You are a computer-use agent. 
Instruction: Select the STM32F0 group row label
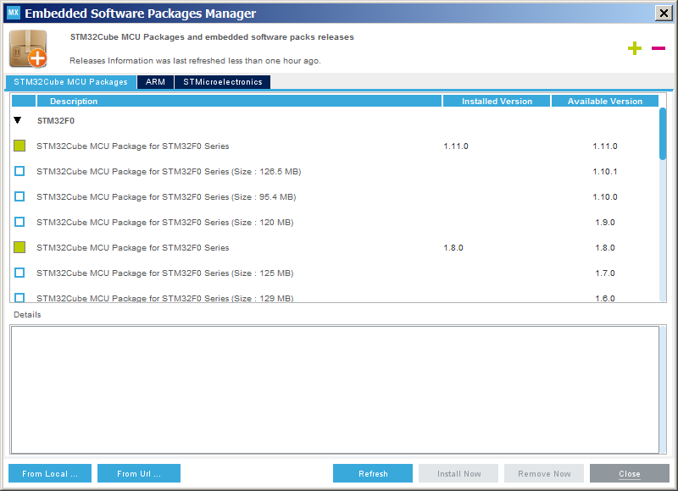coord(56,120)
